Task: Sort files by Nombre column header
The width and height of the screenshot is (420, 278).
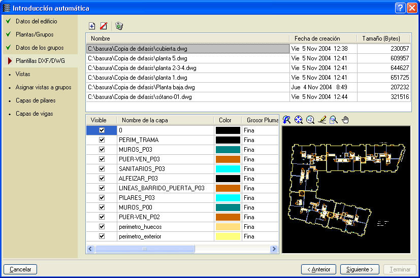Action: (x=188, y=39)
